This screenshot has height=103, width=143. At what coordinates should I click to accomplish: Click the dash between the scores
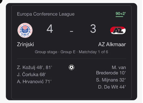click(x=71, y=31)
